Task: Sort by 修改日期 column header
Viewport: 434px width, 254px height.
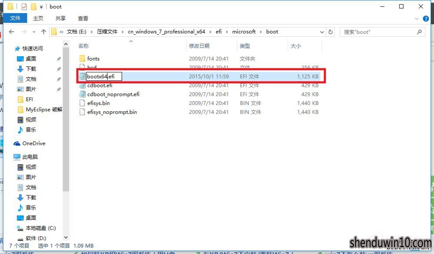Action: [x=199, y=46]
